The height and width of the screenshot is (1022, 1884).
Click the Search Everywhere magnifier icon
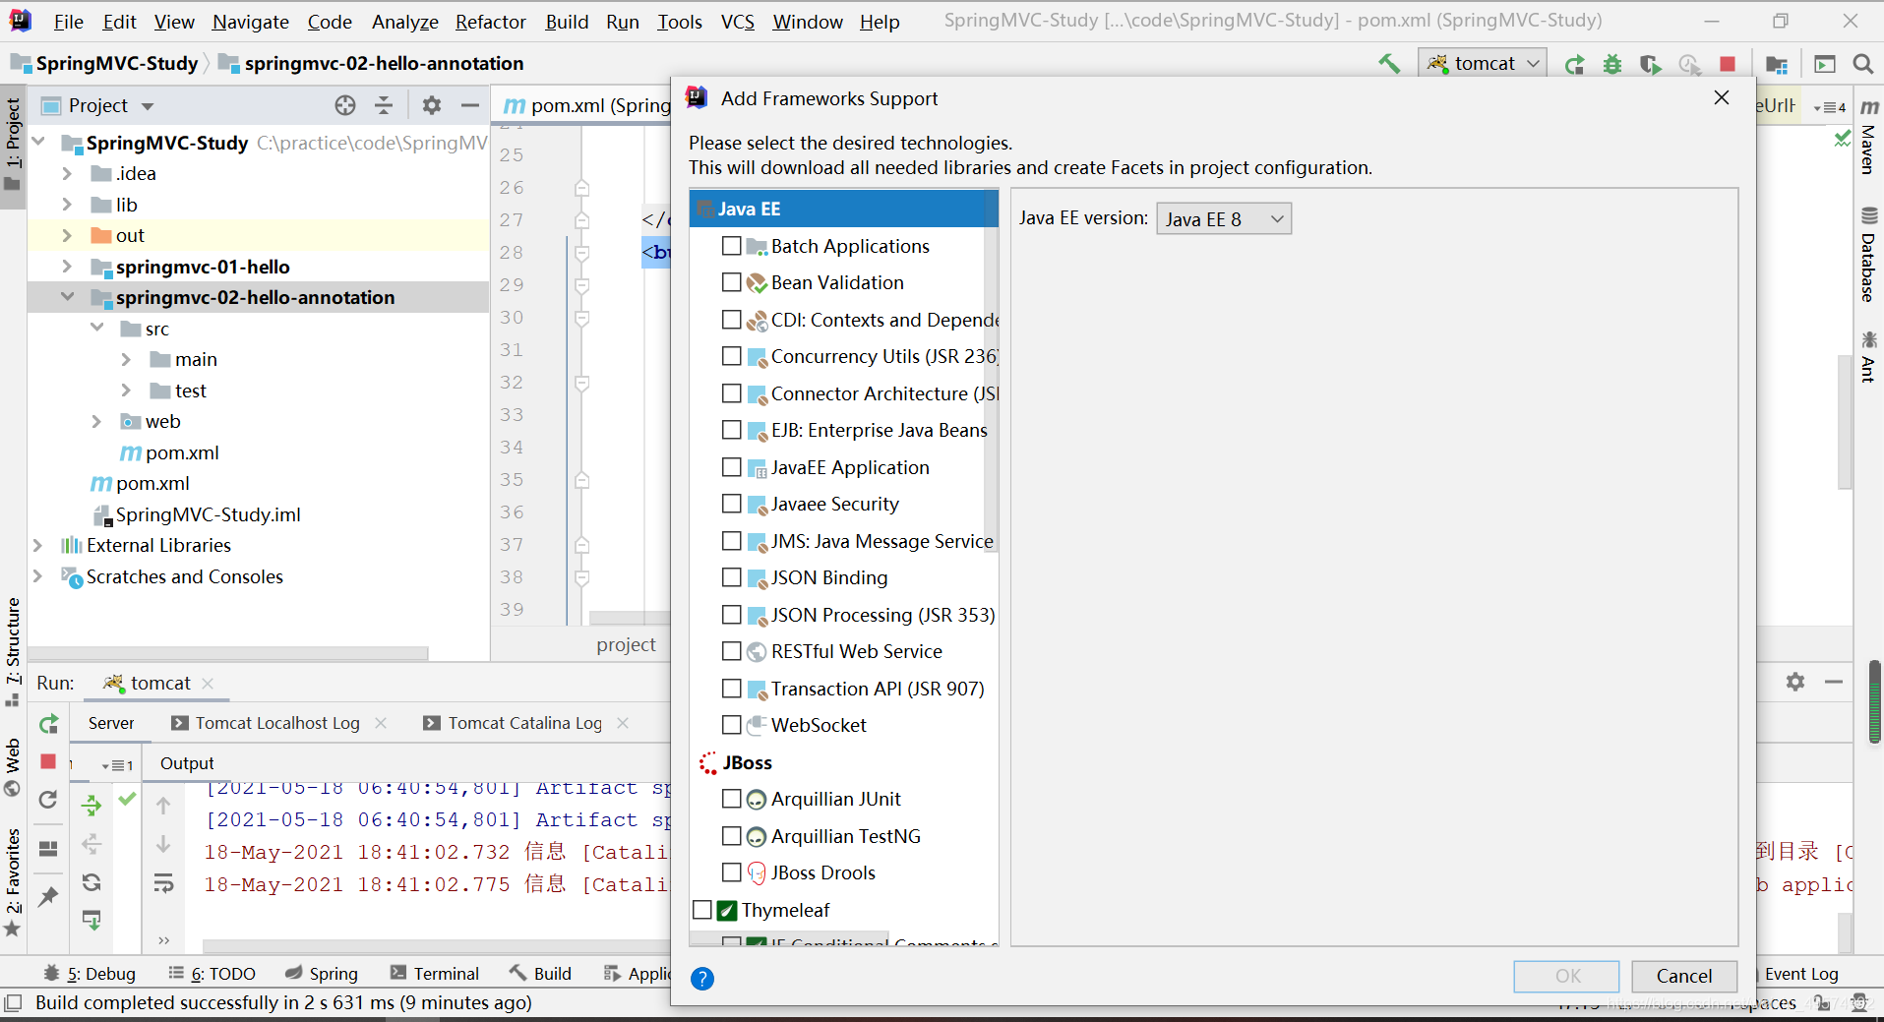tap(1862, 64)
